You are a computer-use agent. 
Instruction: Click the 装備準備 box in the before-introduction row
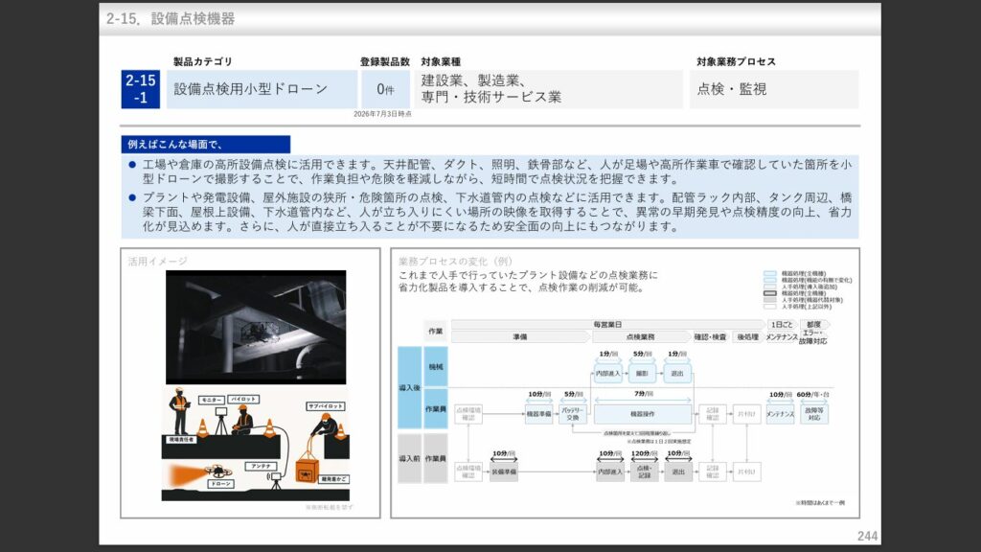(x=504, y=471)
